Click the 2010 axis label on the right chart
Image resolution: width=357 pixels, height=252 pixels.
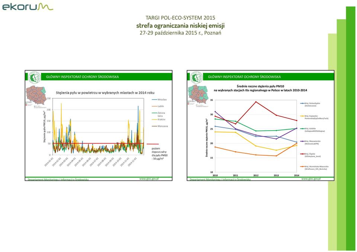pyautogui.click(x=215, y=175)
